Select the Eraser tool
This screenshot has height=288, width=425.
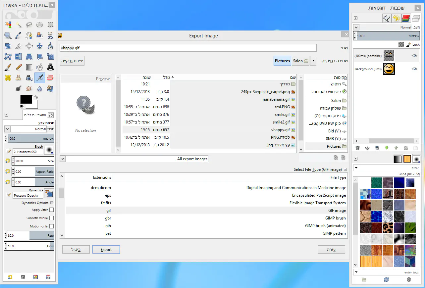click(50, 78)
